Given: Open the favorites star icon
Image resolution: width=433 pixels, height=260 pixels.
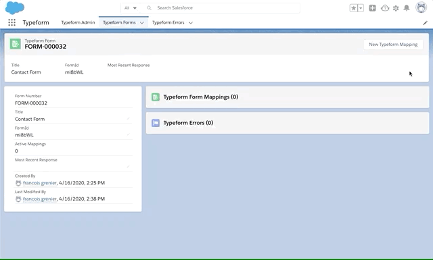Looking at the screenshot, I should [x=353, y=8].
